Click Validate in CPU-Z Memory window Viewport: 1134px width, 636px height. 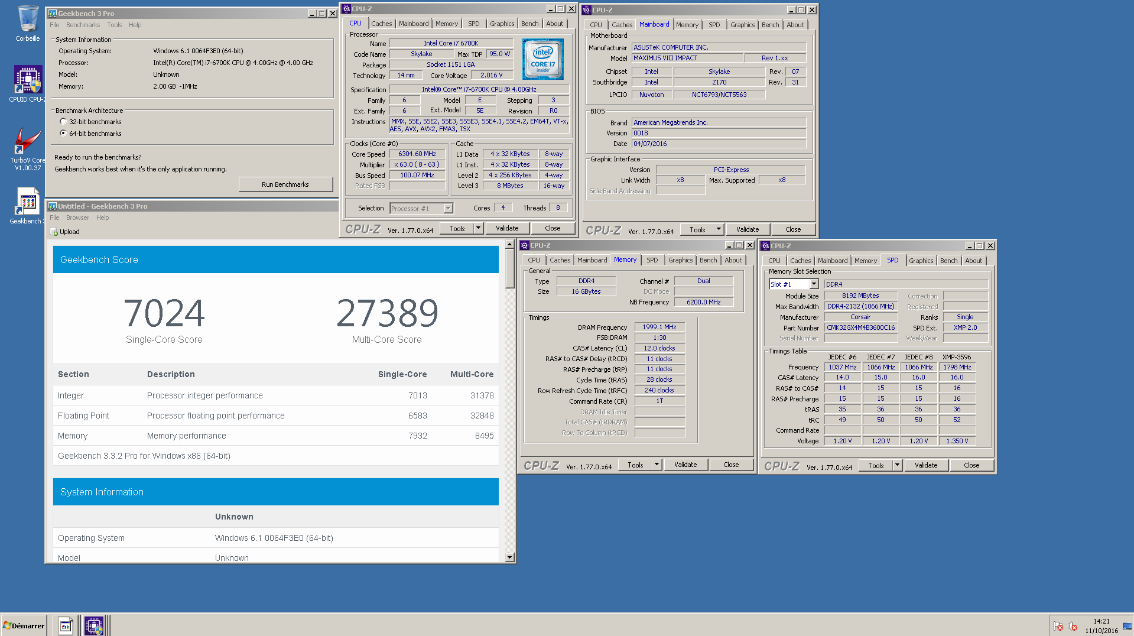coord(685,465)
